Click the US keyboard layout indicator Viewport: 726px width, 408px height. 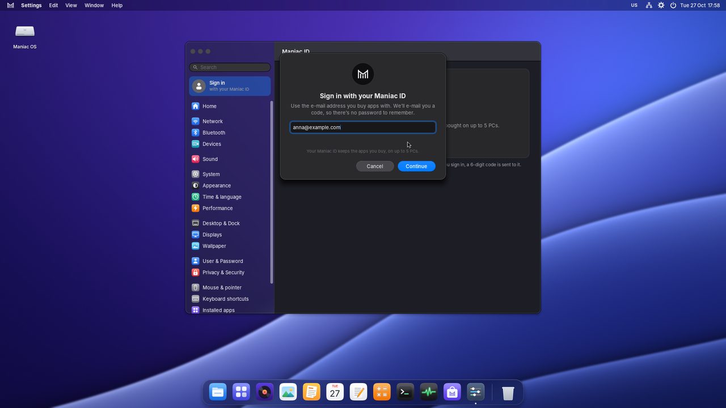click(634, 5)
